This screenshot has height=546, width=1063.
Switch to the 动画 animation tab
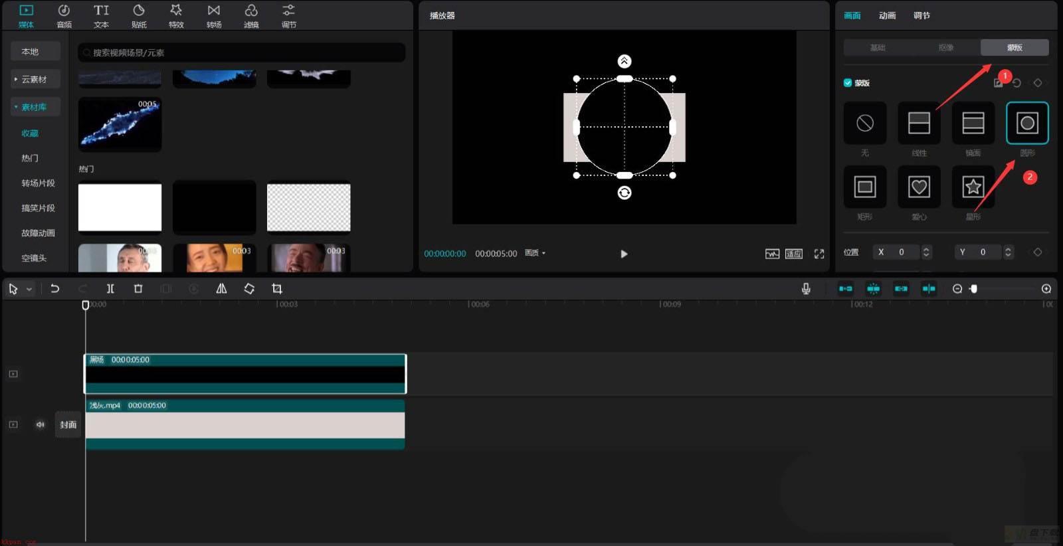tap(887, 15)
